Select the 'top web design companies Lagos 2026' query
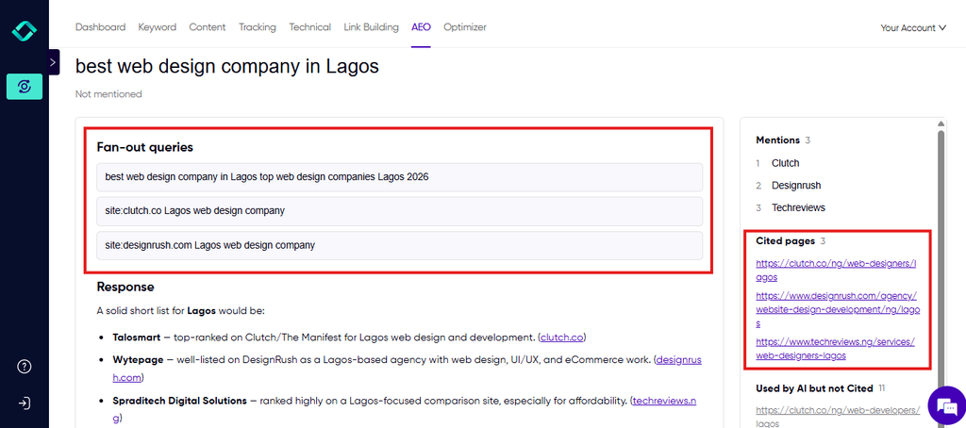This screenshot has width=966, height=428. (x=399, y=176)
